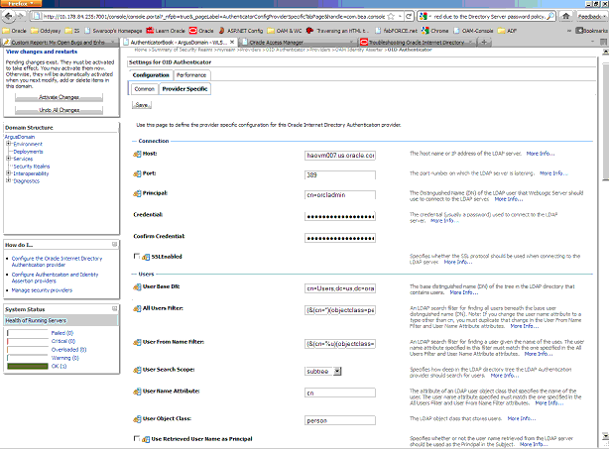610x450 pixels.
Task: Open the Bookmarks sidebar button
Action: coord(591,31)
